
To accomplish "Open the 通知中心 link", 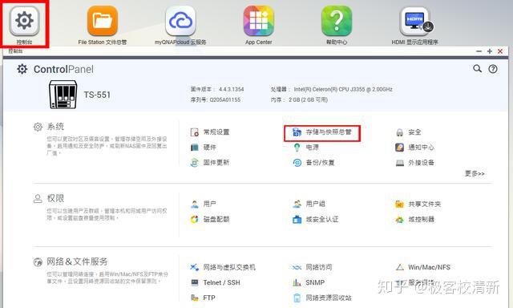I will (x=421, y=148).
